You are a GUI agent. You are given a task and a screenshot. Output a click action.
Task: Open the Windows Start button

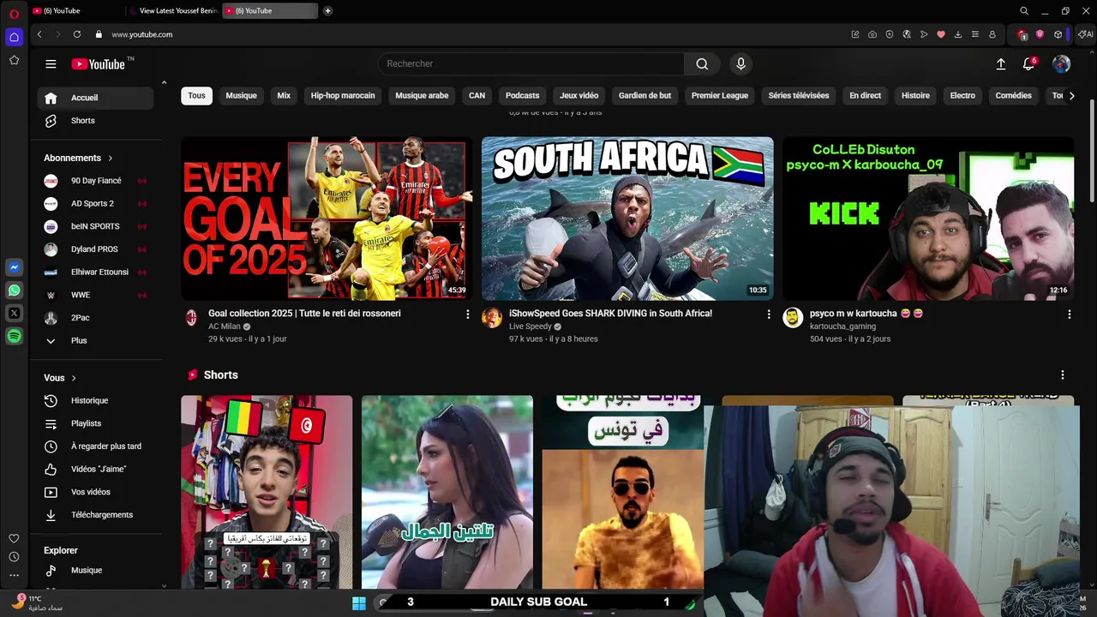(x=359, y=603)
